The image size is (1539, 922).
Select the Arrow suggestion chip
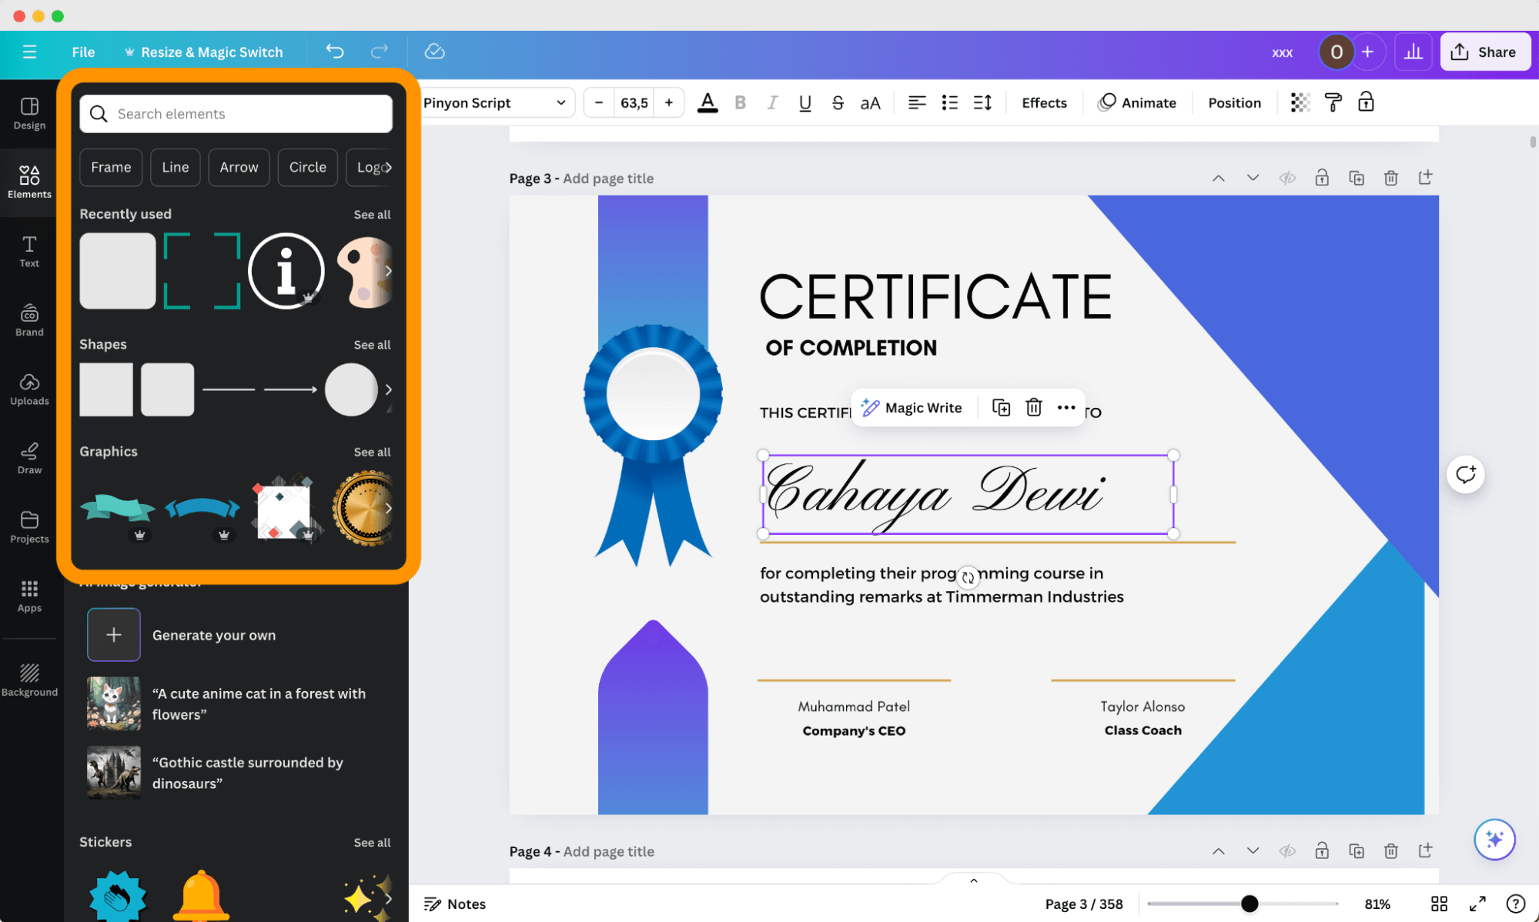[239, 167]
